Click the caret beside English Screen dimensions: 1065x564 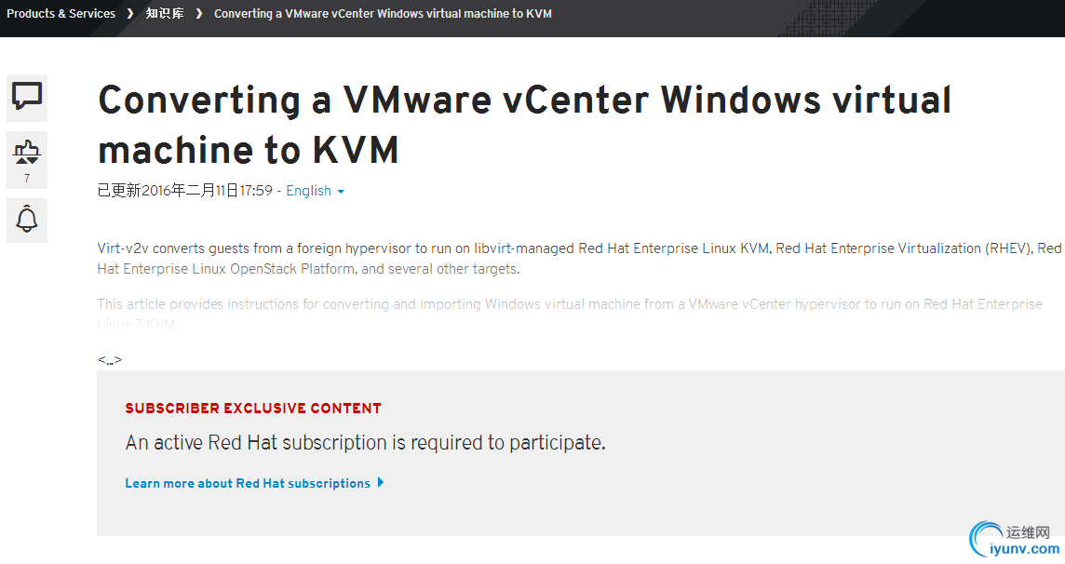pos(341,192)
